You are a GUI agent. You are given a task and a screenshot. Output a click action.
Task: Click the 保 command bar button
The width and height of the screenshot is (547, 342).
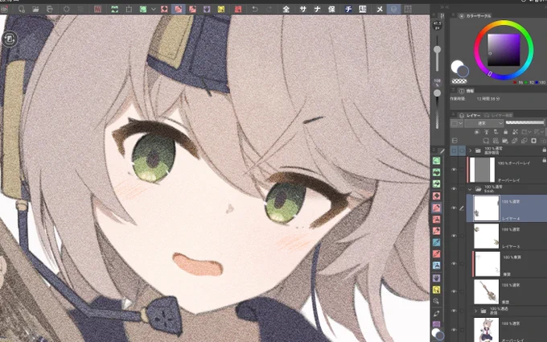[331, 9]
